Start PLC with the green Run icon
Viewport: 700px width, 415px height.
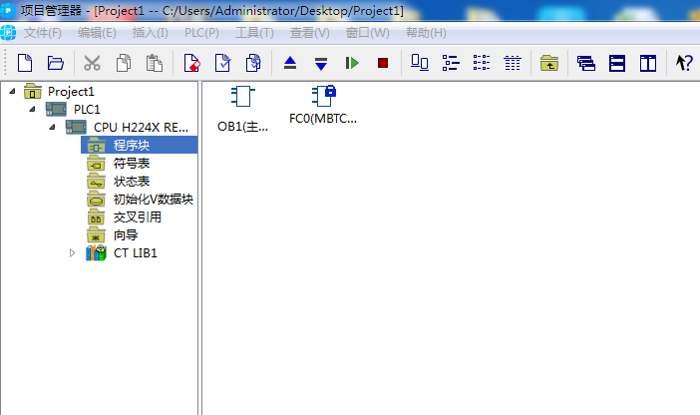(352, 63)
